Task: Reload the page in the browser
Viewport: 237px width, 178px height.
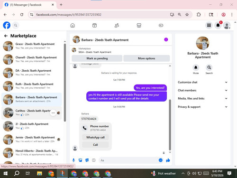Action: coord(22,15)
